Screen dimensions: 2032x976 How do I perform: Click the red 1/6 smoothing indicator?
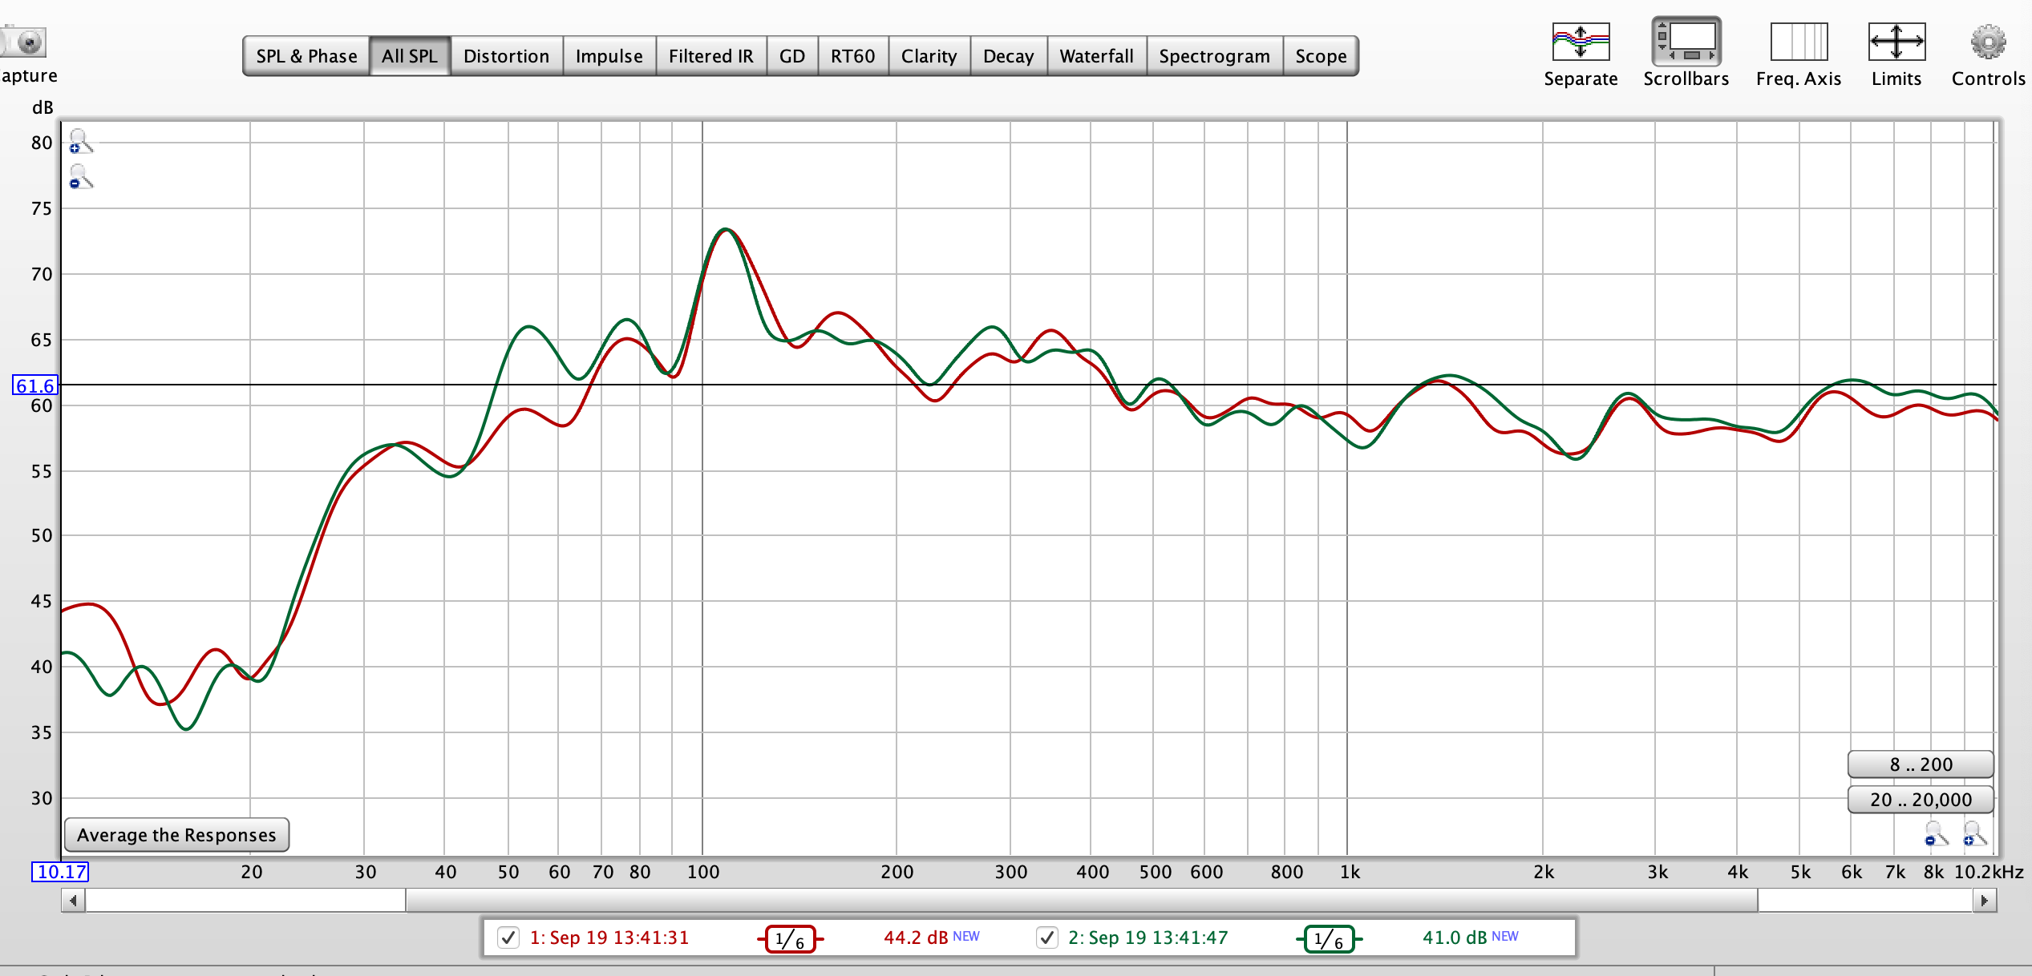pos(790,938)
